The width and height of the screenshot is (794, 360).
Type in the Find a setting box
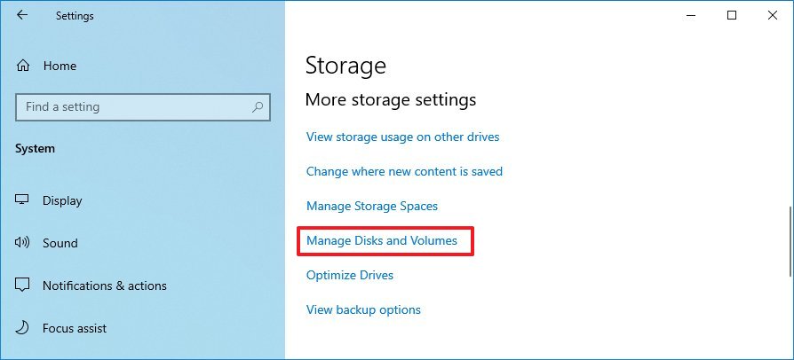(133, 107)
